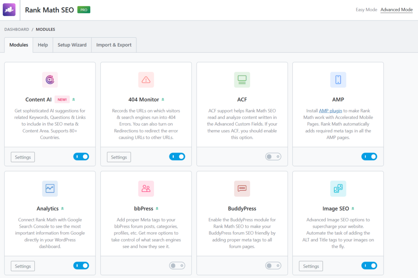
Task: Go to the Setup Wizard tab
Action: tap(72, 45)
